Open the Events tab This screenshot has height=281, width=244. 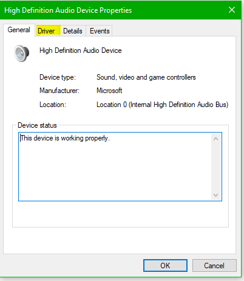[100, 31]
